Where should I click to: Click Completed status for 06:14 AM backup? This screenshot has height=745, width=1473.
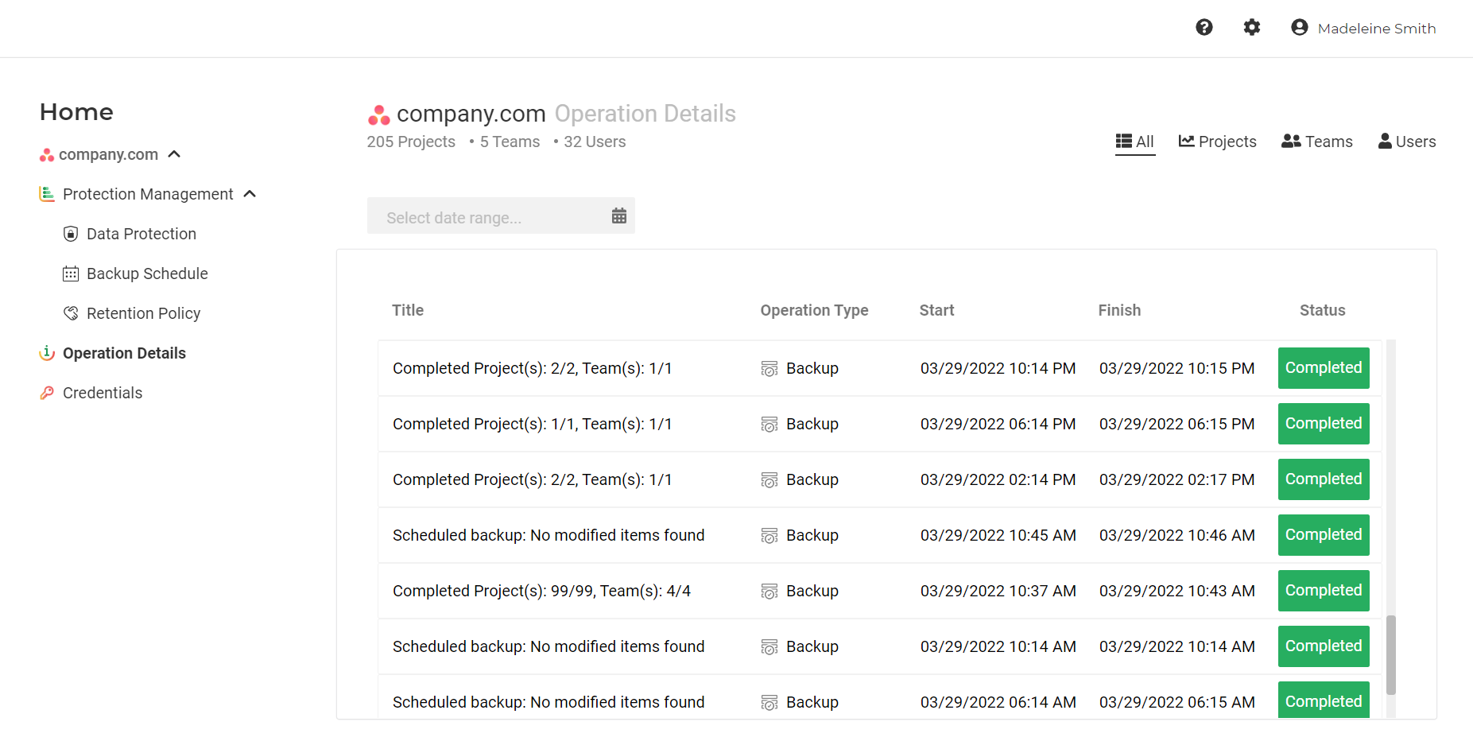1324,700
